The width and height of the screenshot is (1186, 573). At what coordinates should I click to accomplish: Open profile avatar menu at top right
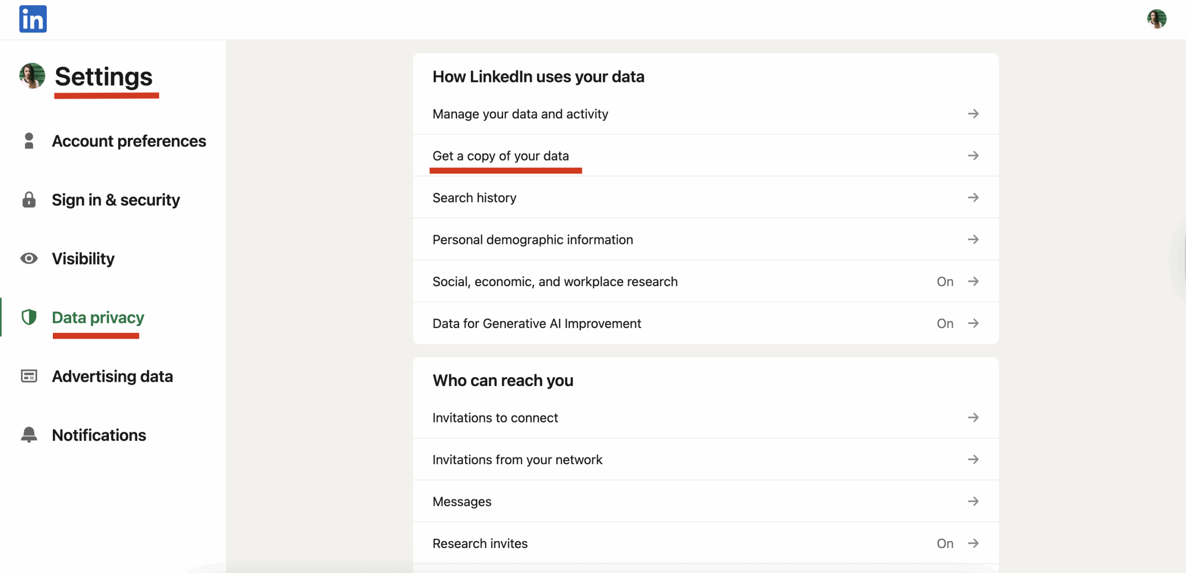[x=1156, y=19]
